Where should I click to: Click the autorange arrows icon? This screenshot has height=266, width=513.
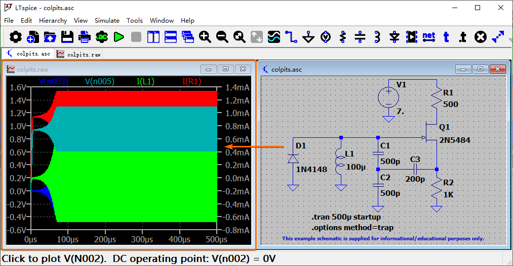(256, 37)
